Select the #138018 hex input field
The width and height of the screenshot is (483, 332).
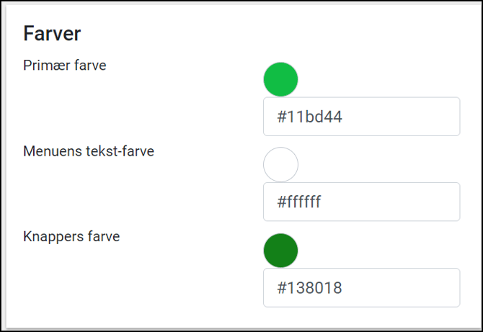(x=361, y=287)
